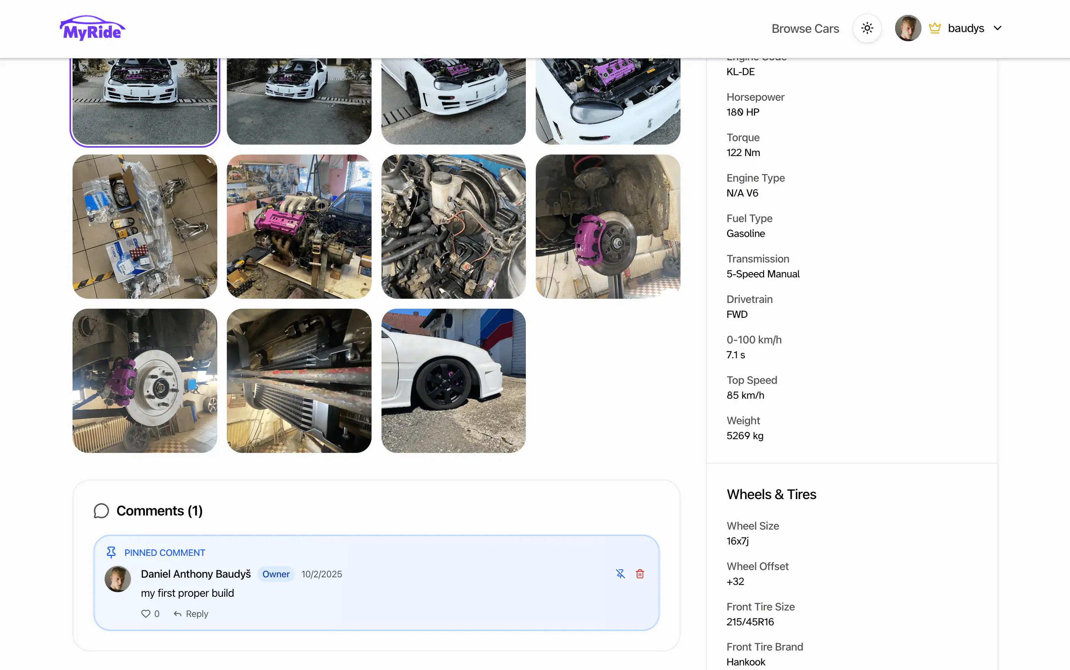The width and height of the screenshot is (1070, 670).
Task: Toggle the light/dark theme button
Action: coord(866,28)
